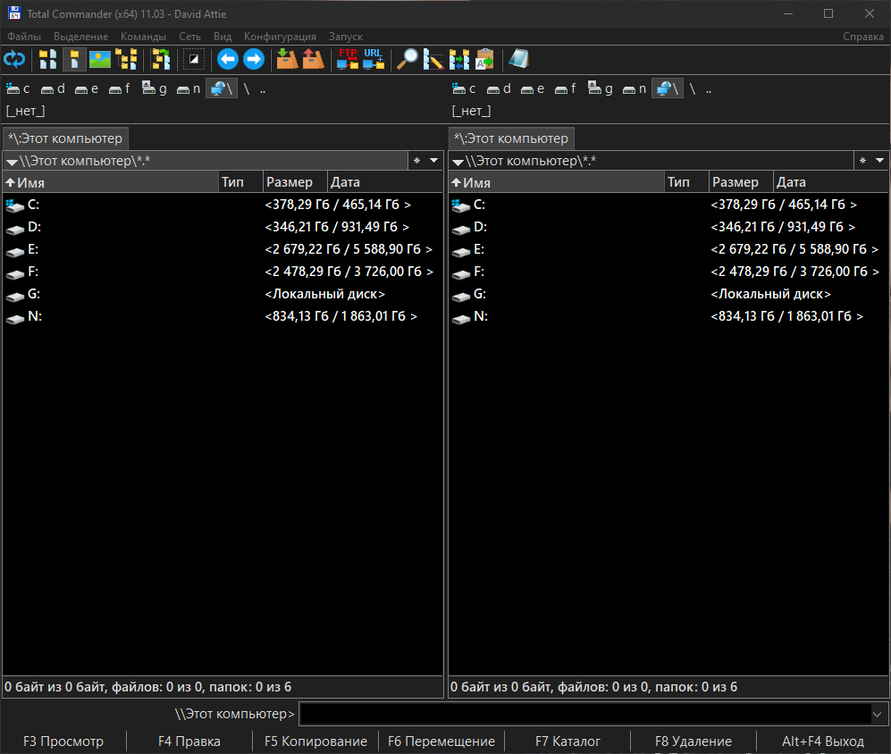Open the Справка menu

[862, 37]
